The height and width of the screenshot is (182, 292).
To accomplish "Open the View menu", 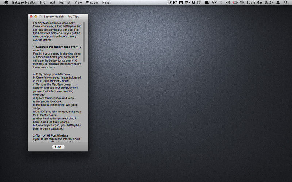I will click(x=78, y=3).
